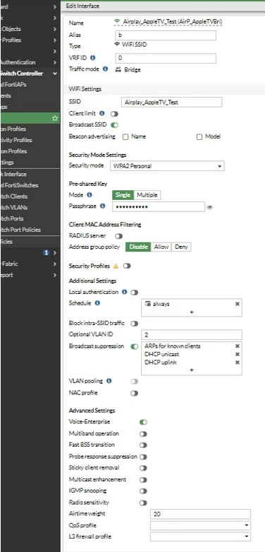Add a broadcast suppression option with plus

click(x=192, y=370)
